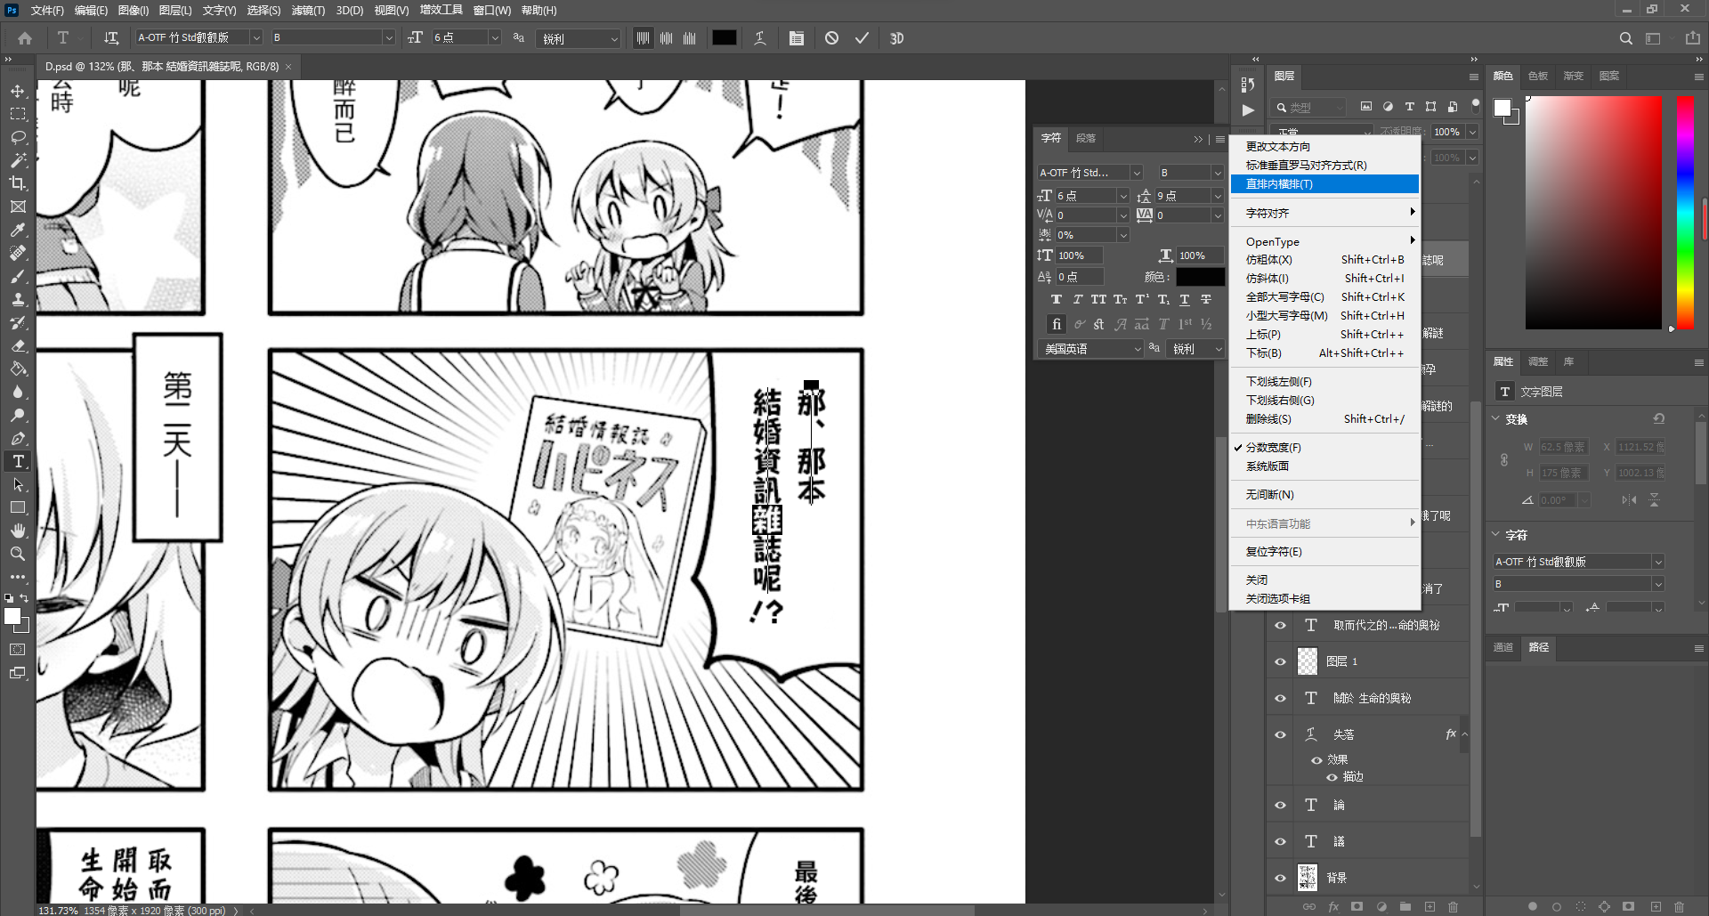Open font family dropdown in options bar
The image size is (1709, 916).
pyautogui.click(x=256, y=38)
